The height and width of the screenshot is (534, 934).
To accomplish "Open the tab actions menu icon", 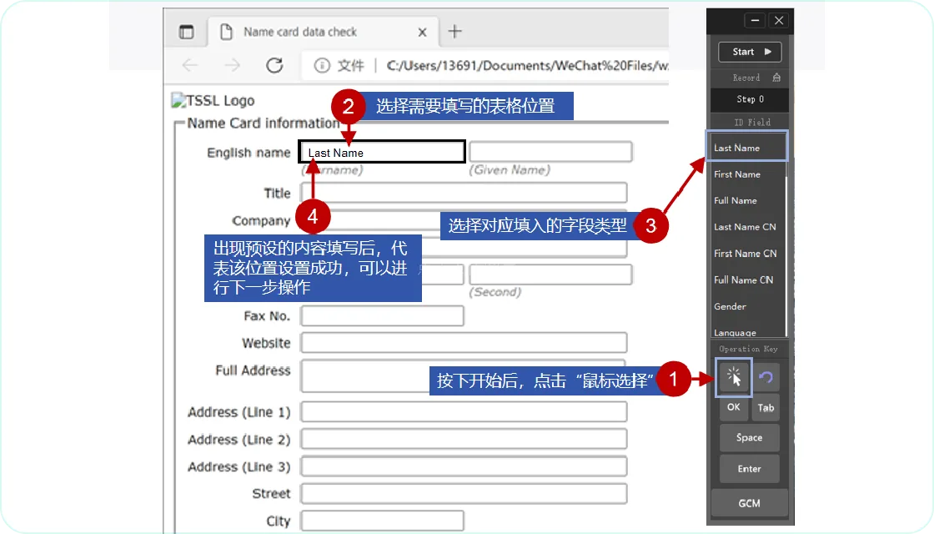I will click(x=187, y=32).
